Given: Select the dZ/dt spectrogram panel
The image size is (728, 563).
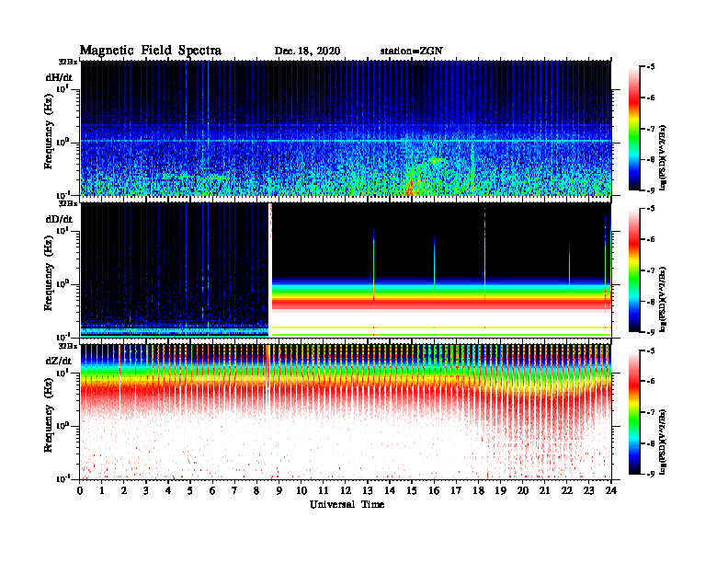Looking at the screenshot, I should point(346,411).
